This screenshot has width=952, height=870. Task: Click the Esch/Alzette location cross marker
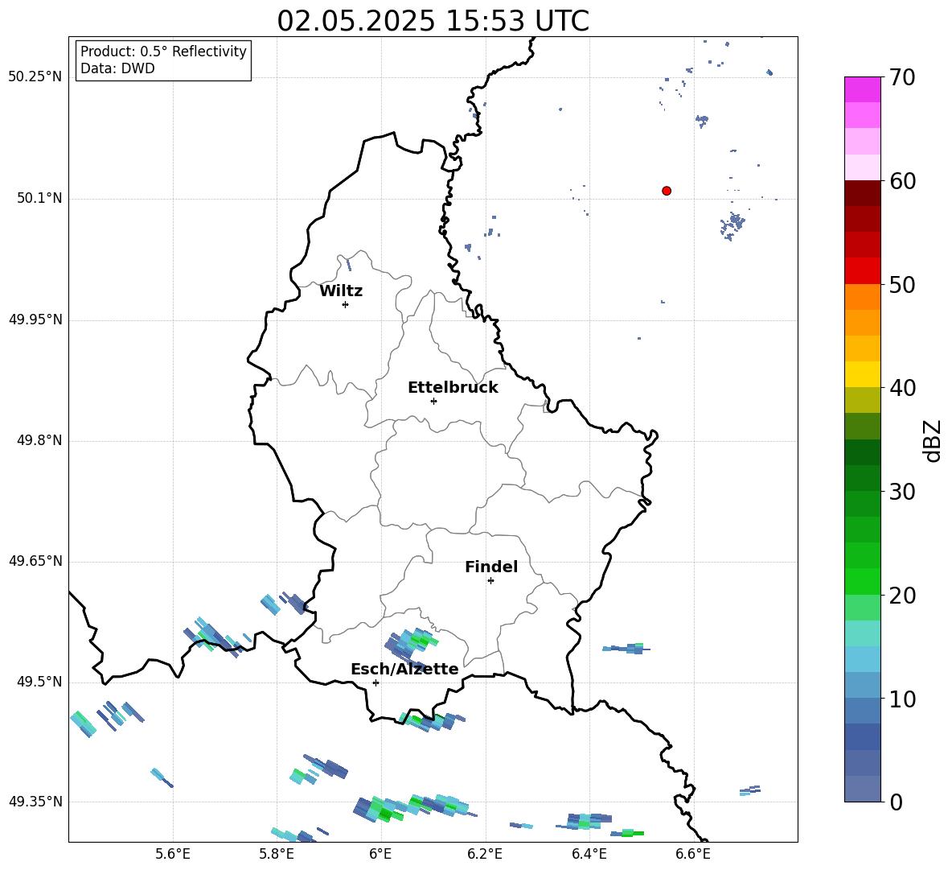[x=375, y=682]
